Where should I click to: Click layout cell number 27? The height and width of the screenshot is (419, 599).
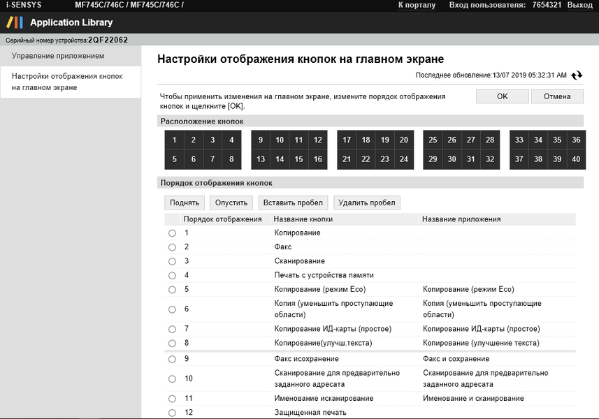tap(470, 140)
